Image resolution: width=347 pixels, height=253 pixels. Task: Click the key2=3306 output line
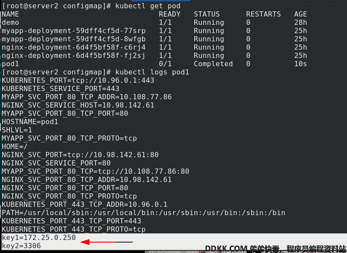[21, 246]
